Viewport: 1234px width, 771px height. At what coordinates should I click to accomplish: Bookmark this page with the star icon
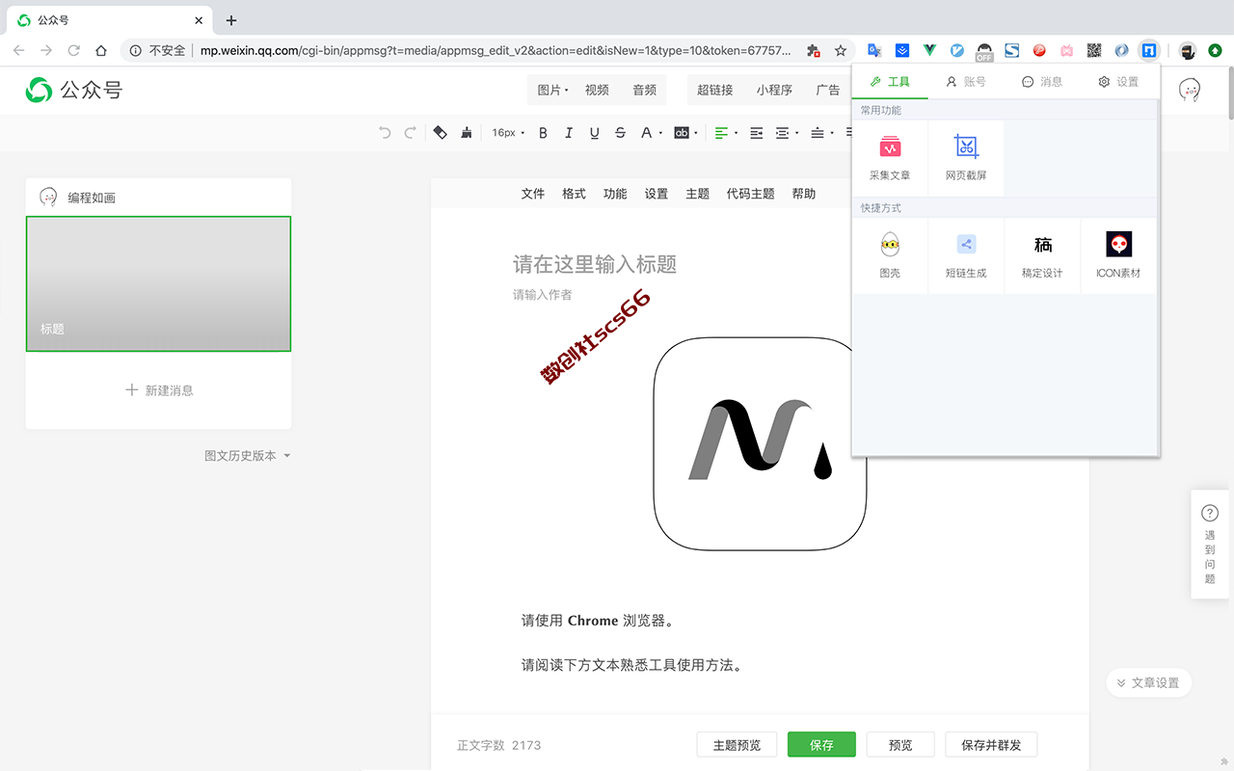pos(841,50)
